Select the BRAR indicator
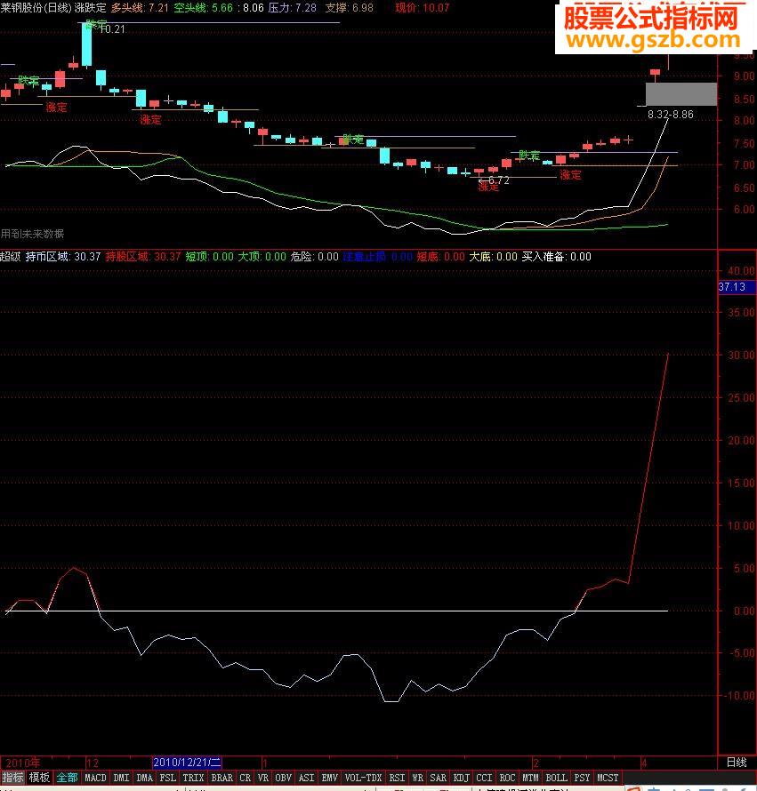This screenshot has height=791, width=757. coord(221,778)
